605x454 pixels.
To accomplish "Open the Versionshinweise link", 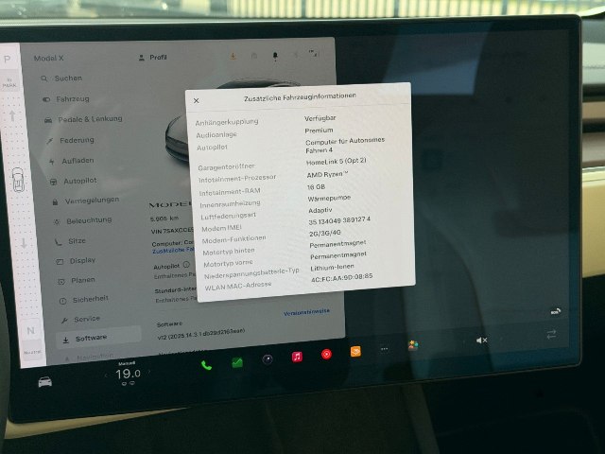I will tap(306, 312).
